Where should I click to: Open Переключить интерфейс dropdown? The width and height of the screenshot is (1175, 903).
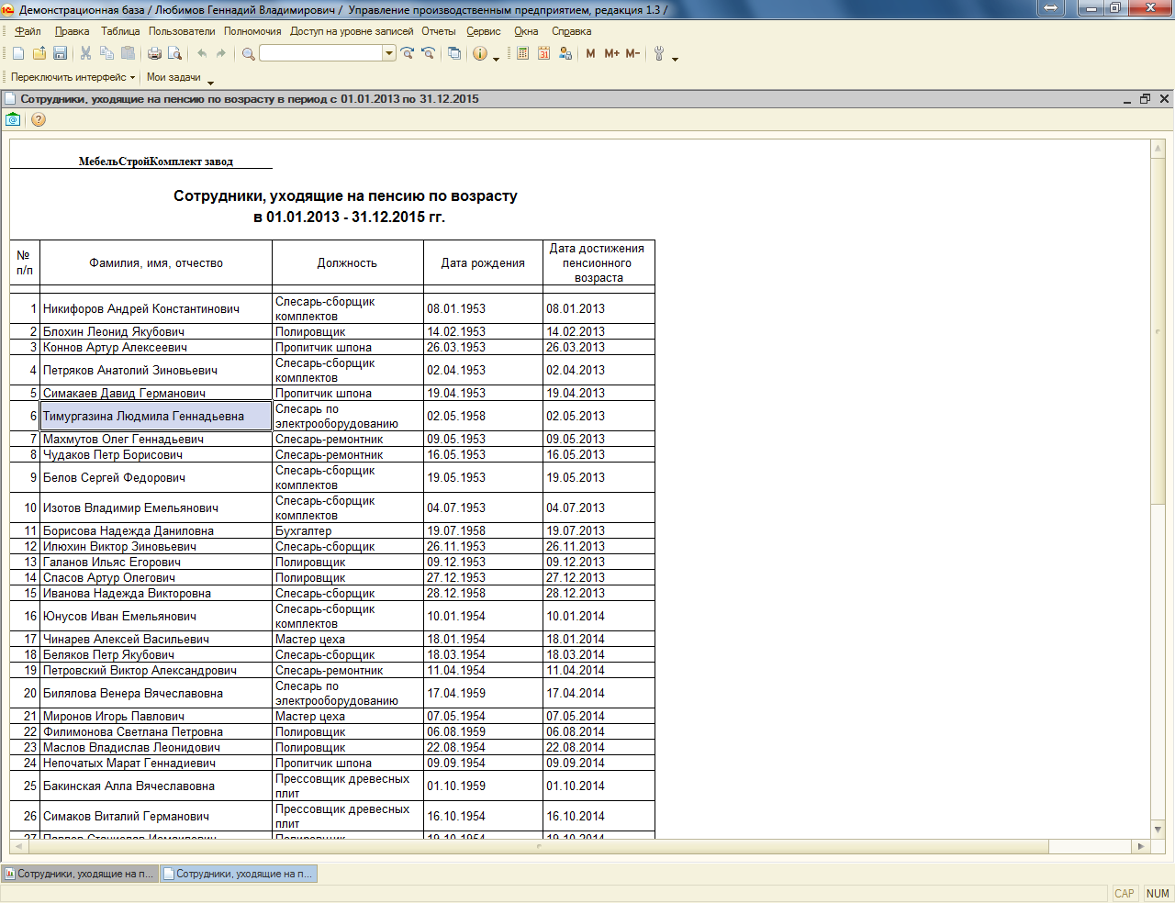point(73,78)
